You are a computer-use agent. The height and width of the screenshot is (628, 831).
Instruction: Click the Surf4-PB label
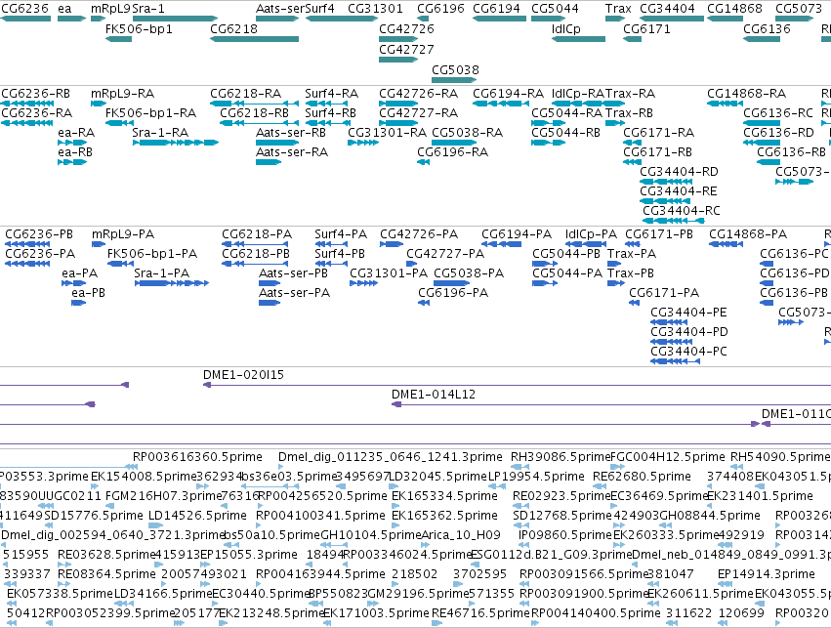click(x=340, y=254)
